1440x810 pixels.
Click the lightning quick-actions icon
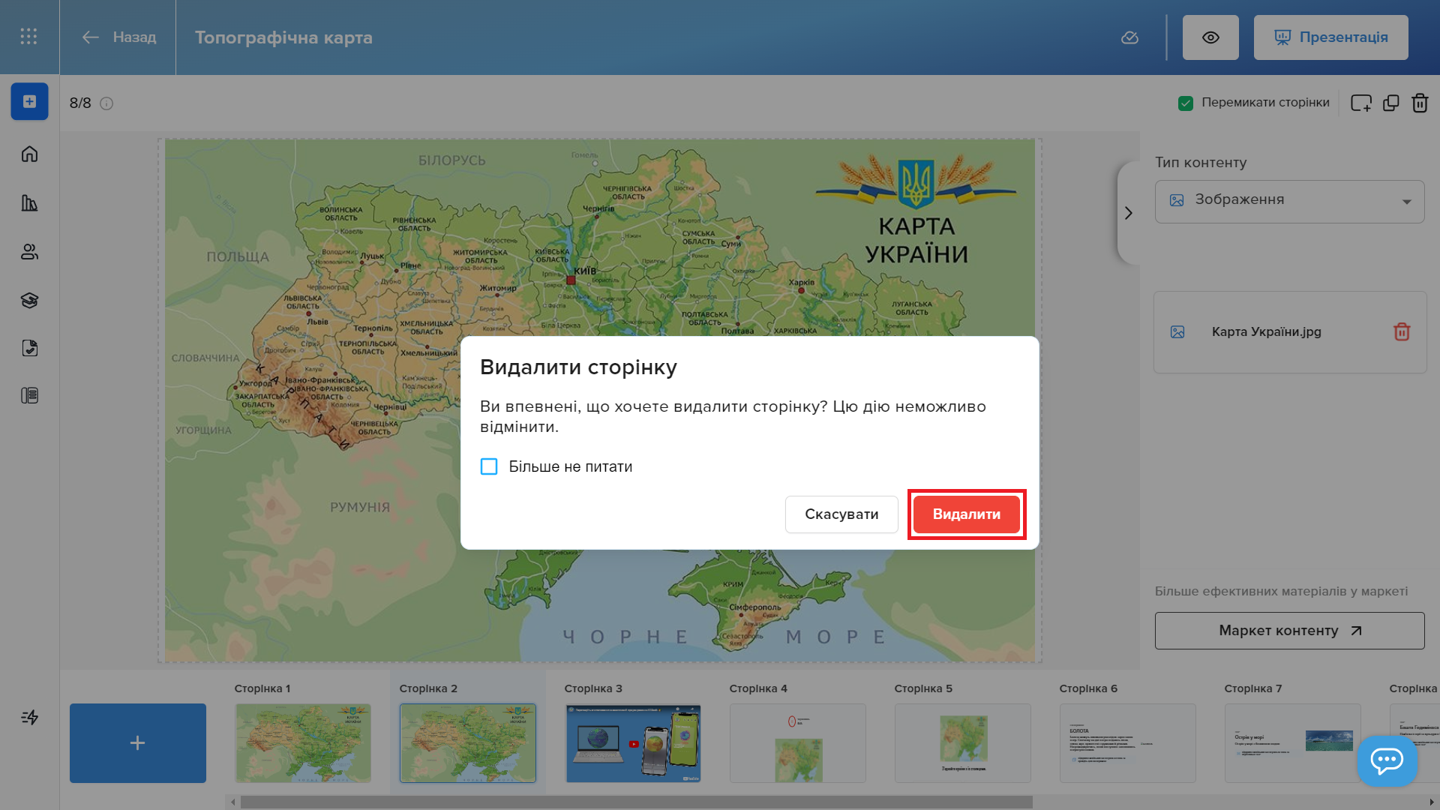pos(29,717)
